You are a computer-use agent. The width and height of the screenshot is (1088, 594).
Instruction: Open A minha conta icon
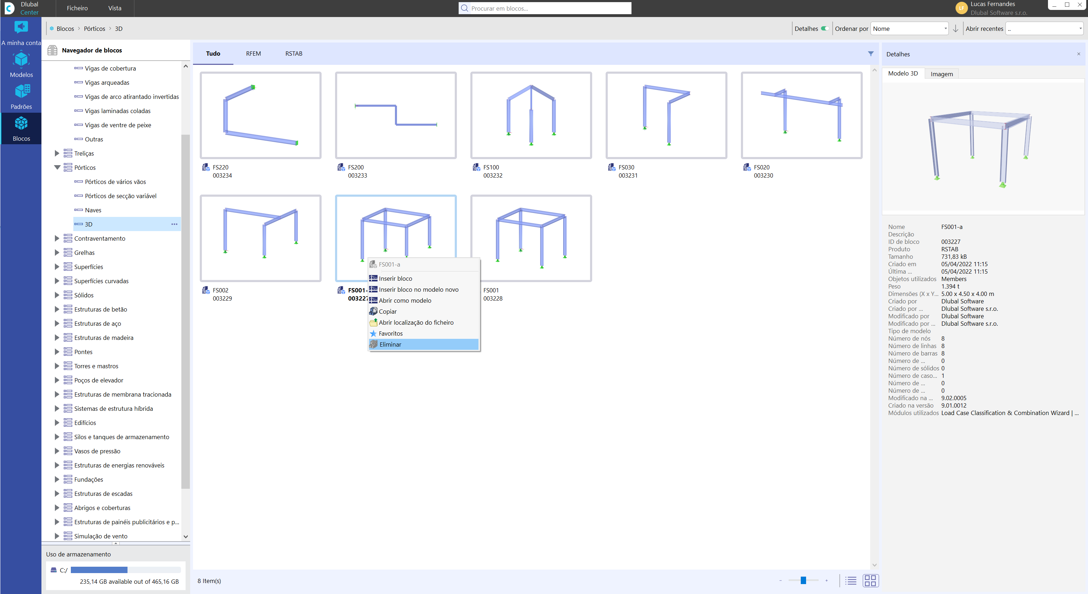click(x=21, y=32)
